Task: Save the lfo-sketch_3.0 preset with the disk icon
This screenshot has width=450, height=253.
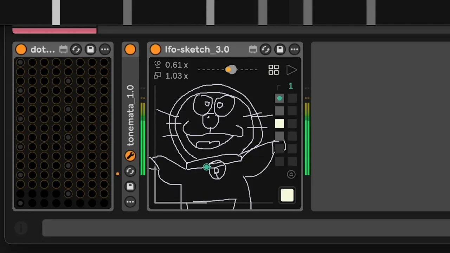Action: pos(280,50)
